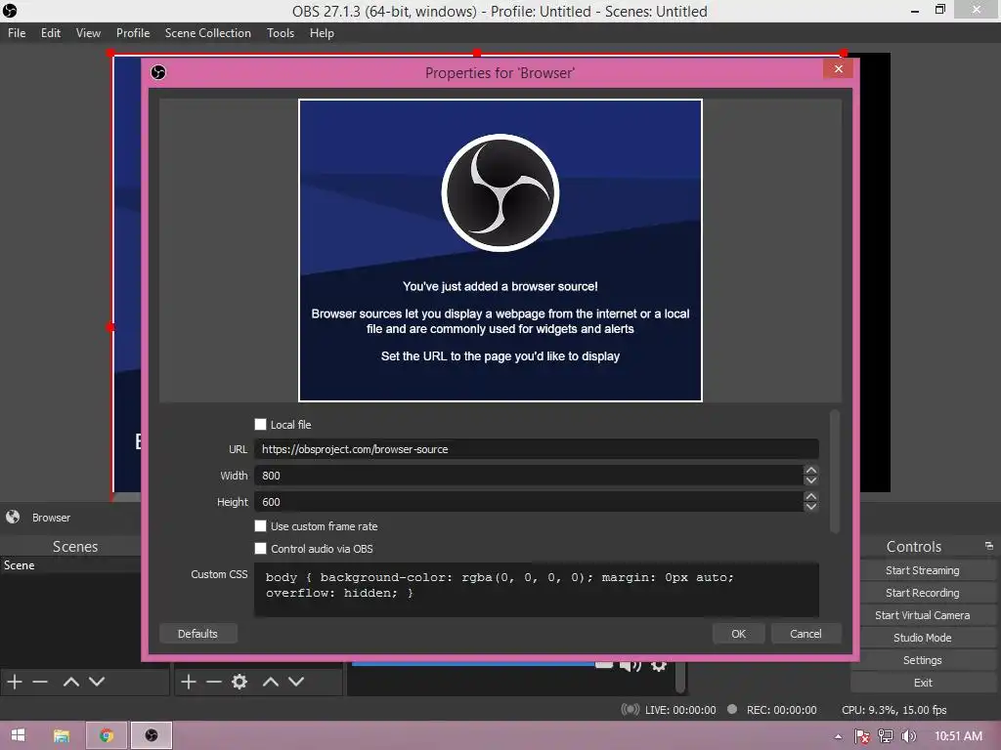Increase Width value with up arrow

(x=810, y=470)
